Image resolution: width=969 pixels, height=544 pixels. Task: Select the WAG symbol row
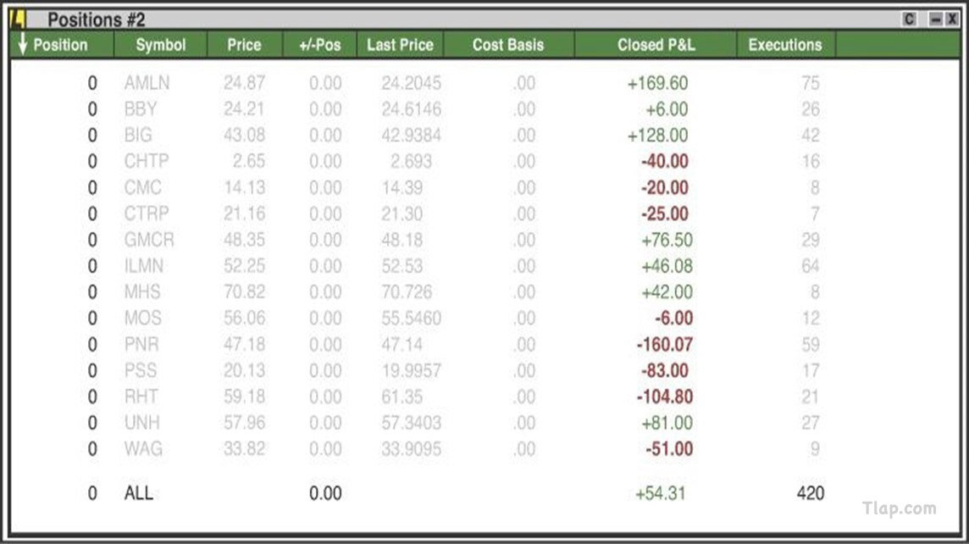click(x=143, y=449)
